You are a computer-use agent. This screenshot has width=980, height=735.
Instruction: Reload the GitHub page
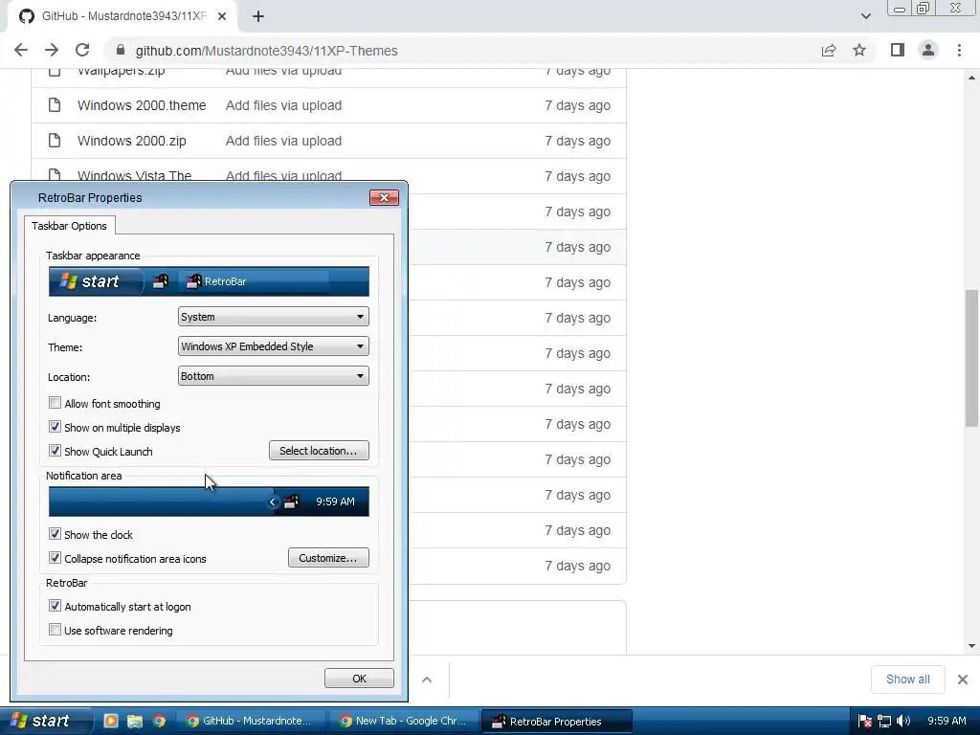pos(82,50)
